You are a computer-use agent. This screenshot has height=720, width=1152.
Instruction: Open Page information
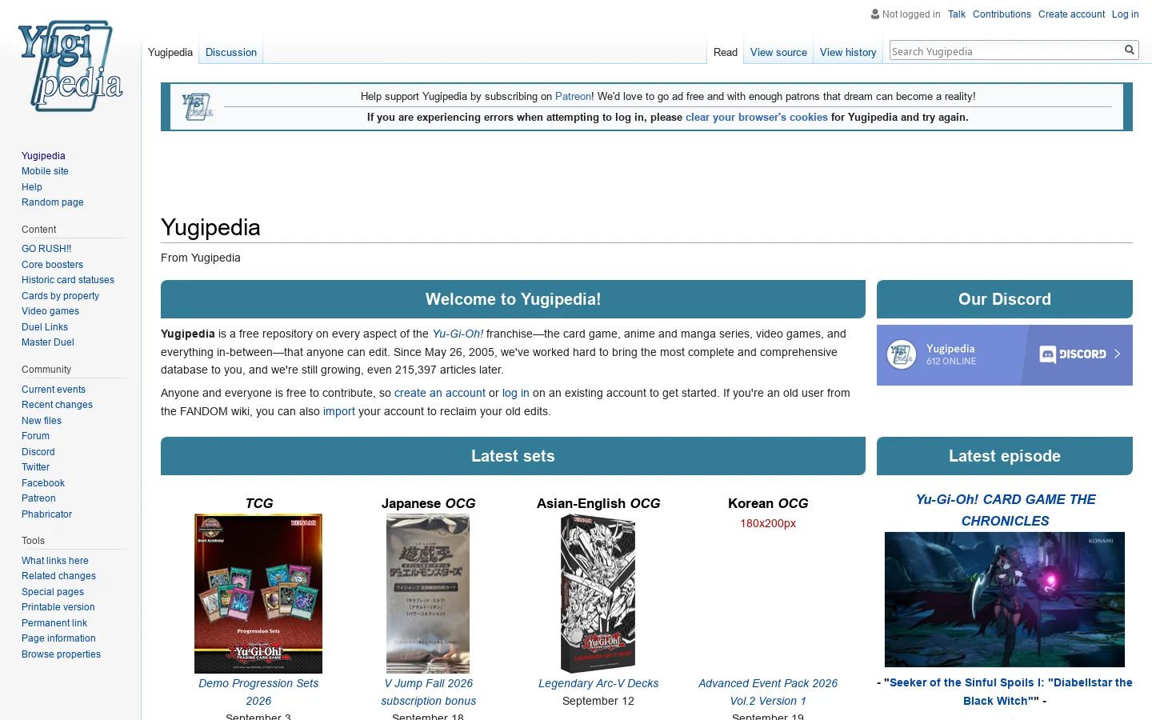coord(58,638)
